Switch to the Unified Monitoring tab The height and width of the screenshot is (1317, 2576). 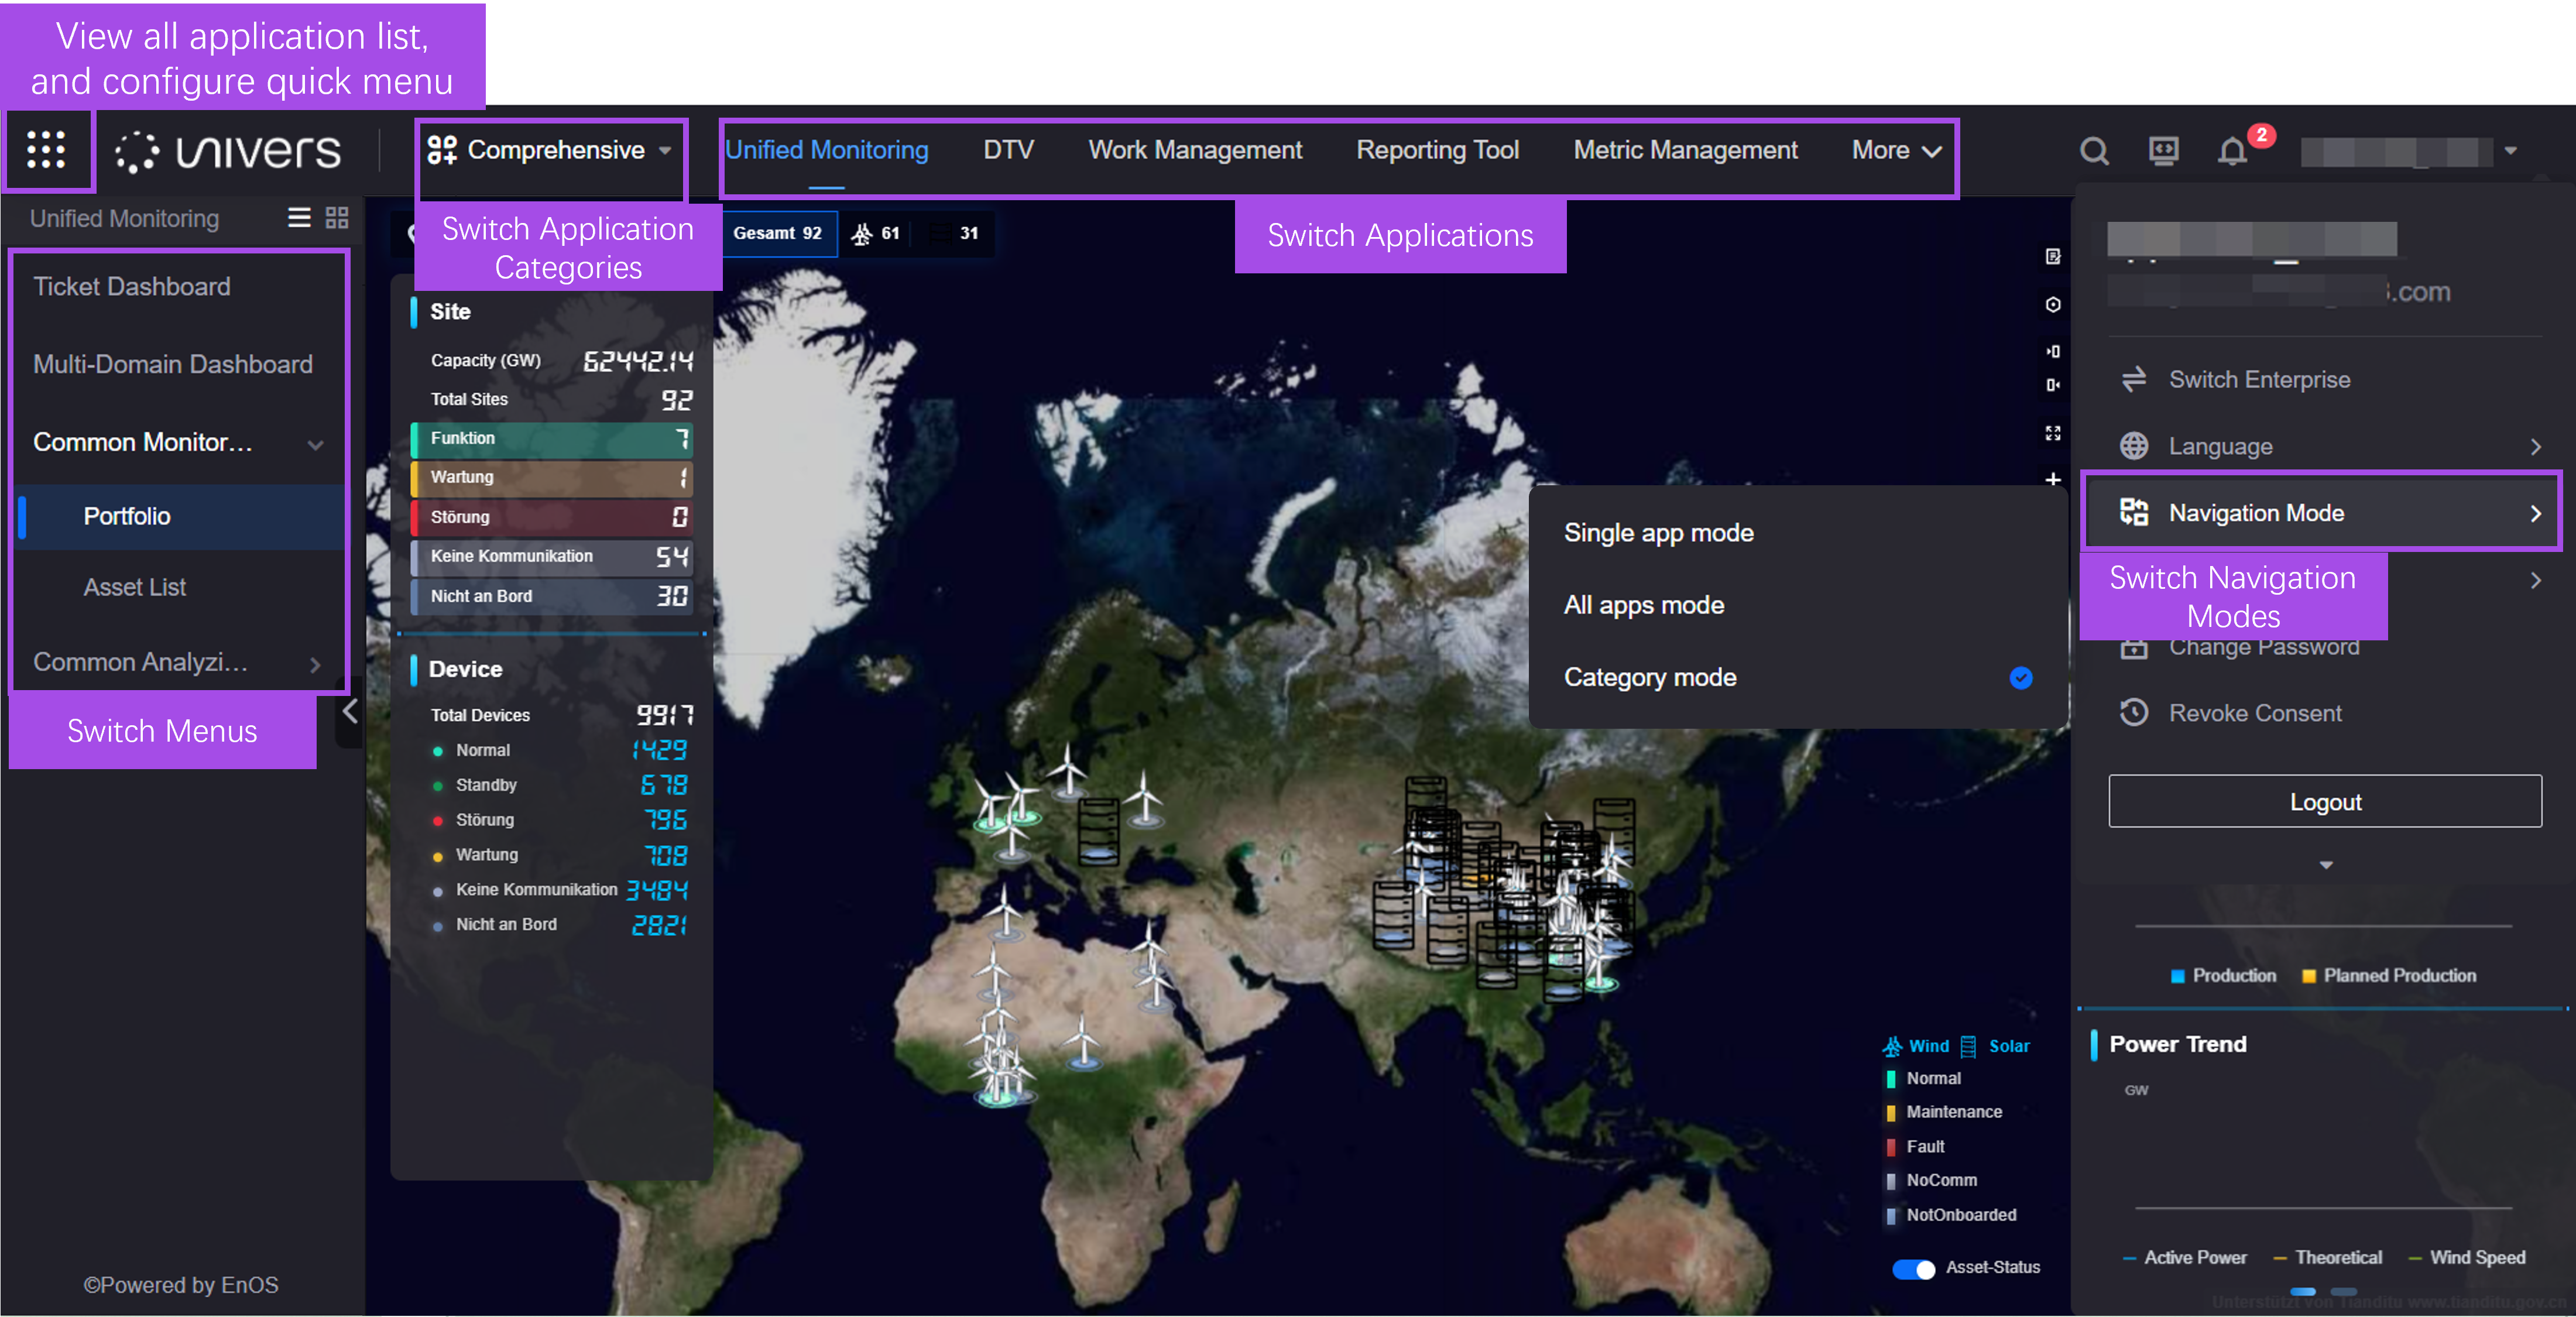click(x=828, y=149)
